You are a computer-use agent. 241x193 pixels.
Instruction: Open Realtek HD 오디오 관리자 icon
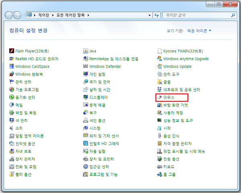point(12,59)
